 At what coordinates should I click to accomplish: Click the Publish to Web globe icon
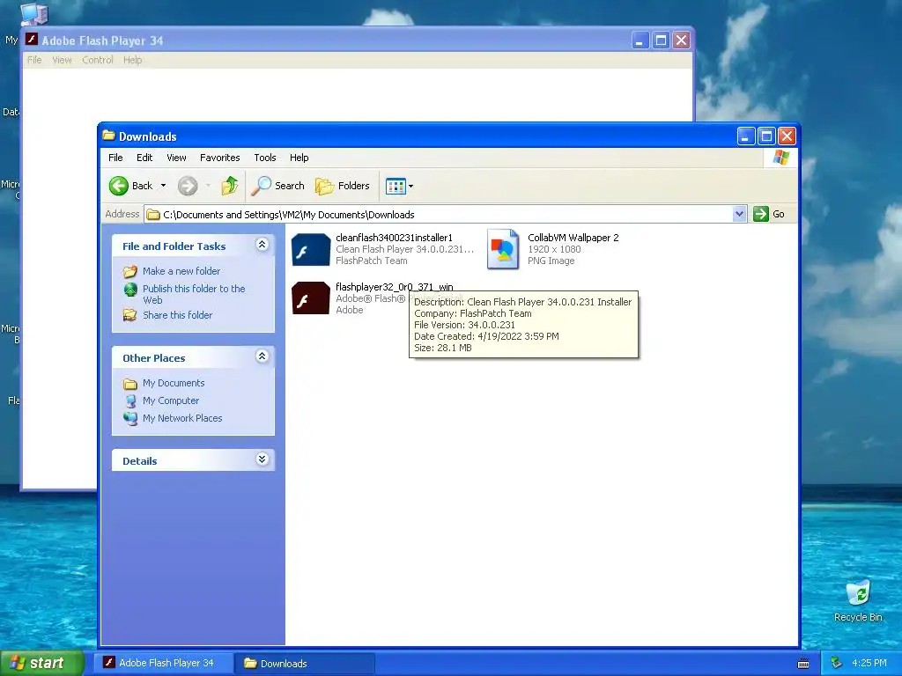click(x=130, y=289)
